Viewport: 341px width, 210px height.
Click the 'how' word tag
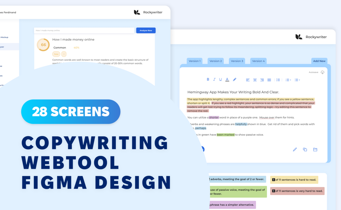(x=56, y=54)
